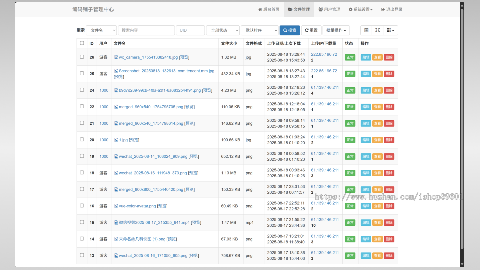The width and height of the screenshot is (480, 270).
Task: Toggle the list view icon in table toolbar
Action: (x=366, y=30)
